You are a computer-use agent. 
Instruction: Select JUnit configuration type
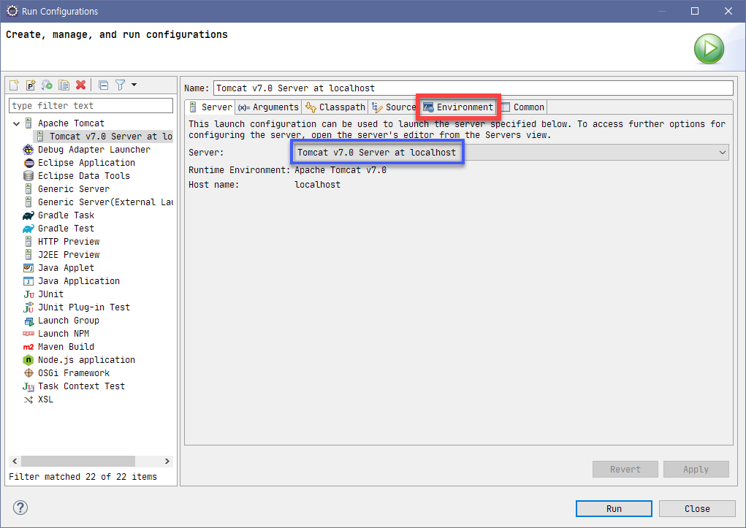pyautogui.click(x=50, y=294)
